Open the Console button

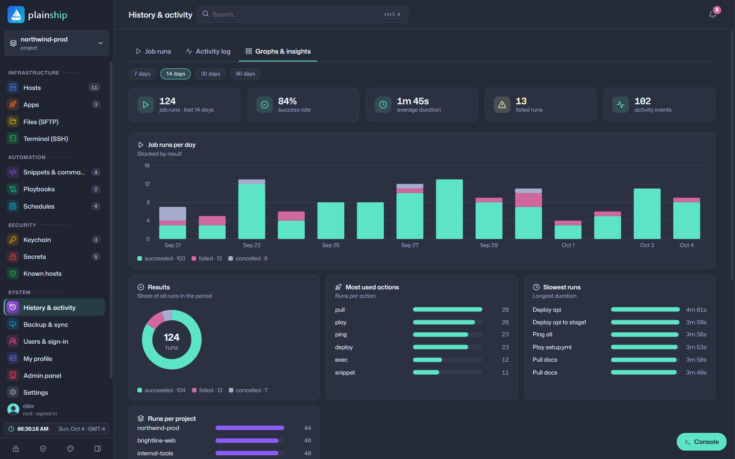coord(702,442)
